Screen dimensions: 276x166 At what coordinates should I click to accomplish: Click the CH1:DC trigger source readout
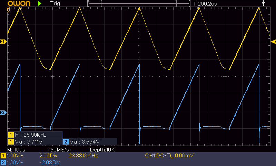point(156,156)
